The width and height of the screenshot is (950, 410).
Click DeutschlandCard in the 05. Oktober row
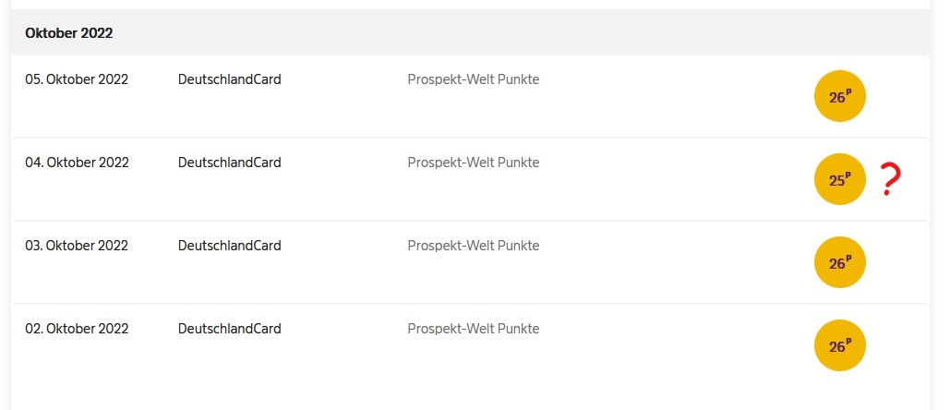click(230, 79)
